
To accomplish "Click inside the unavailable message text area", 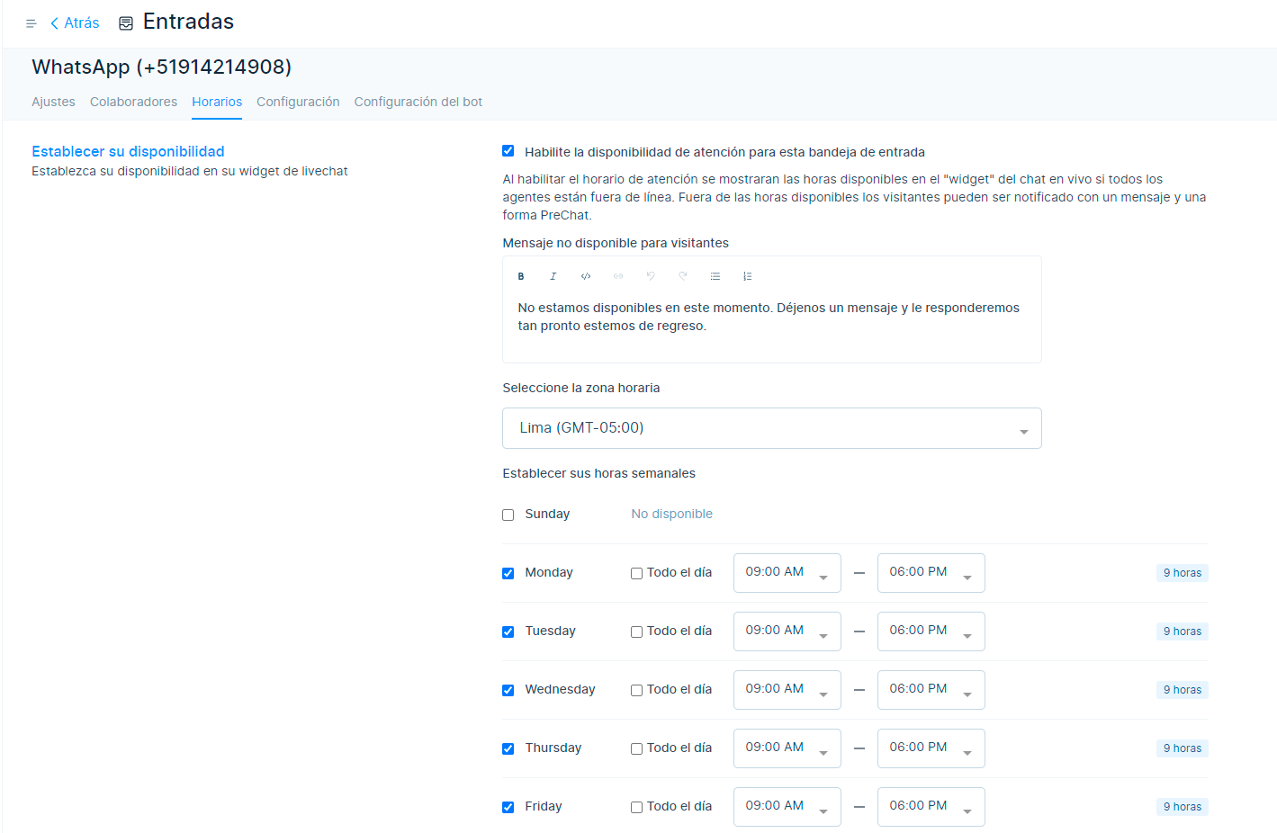I will point(770,318).
